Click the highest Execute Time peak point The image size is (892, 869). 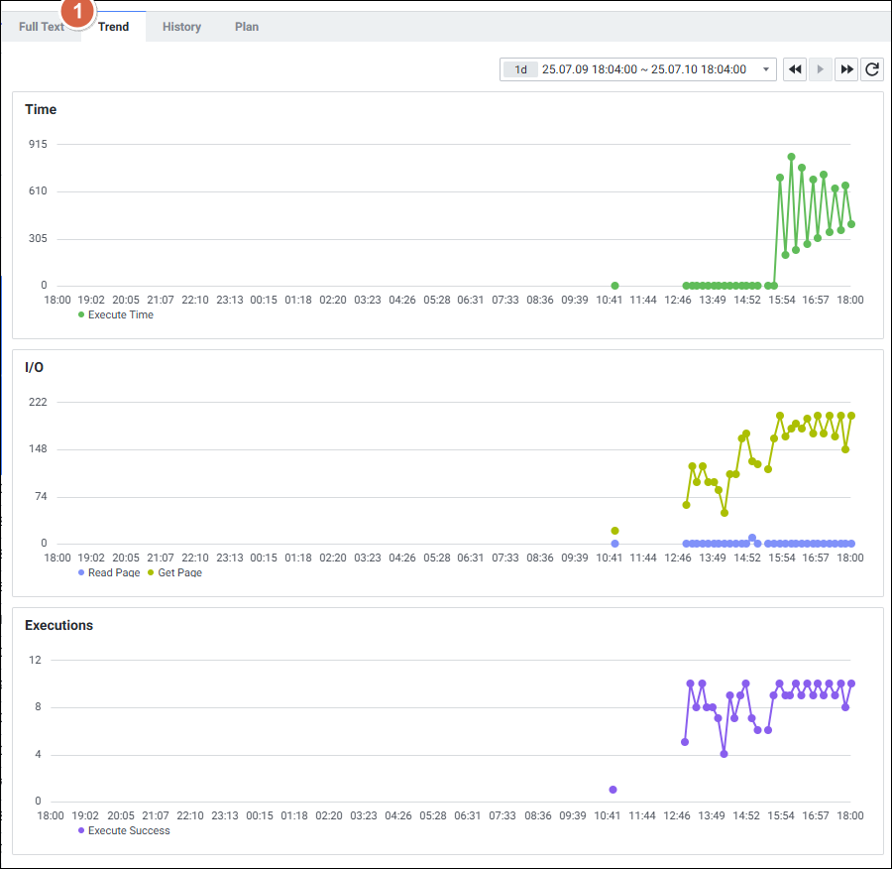click(x=791, y=157)
